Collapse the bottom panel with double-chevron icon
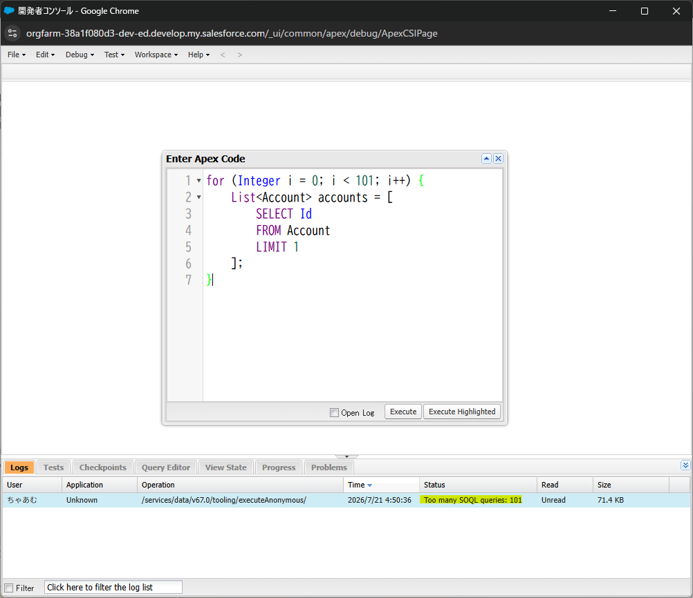The image size is (693, 598). tap(685, 465)
